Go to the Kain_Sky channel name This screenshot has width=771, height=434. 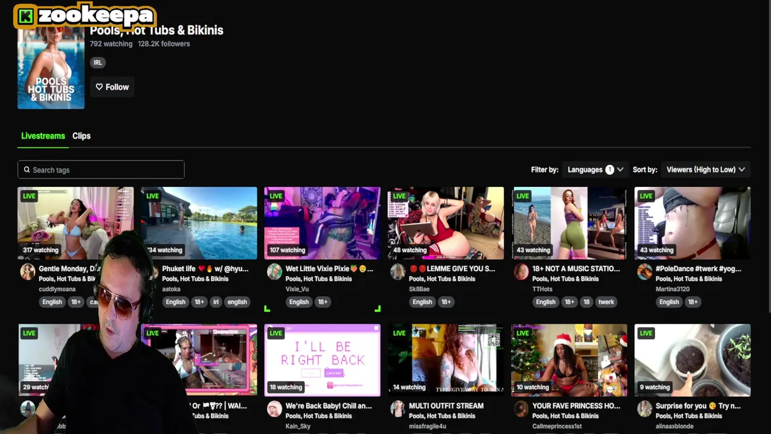point(298,426)
